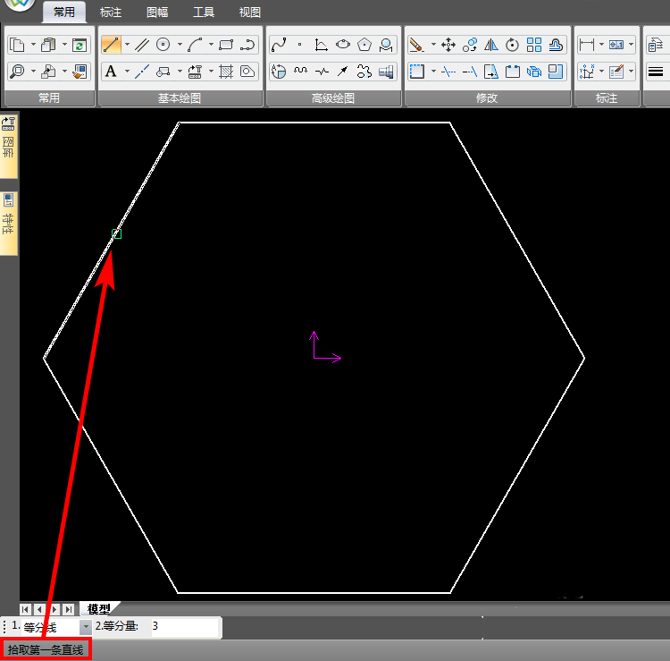Switch to the 标注 ribbon tab
This screenshot has height=661, width=670.
pos(111,13)
